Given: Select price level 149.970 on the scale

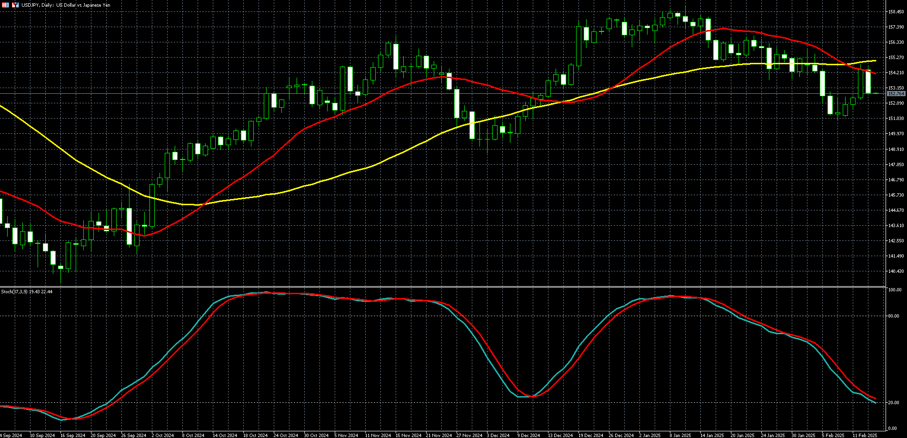Looking at the screenshot, I should 896,134.
